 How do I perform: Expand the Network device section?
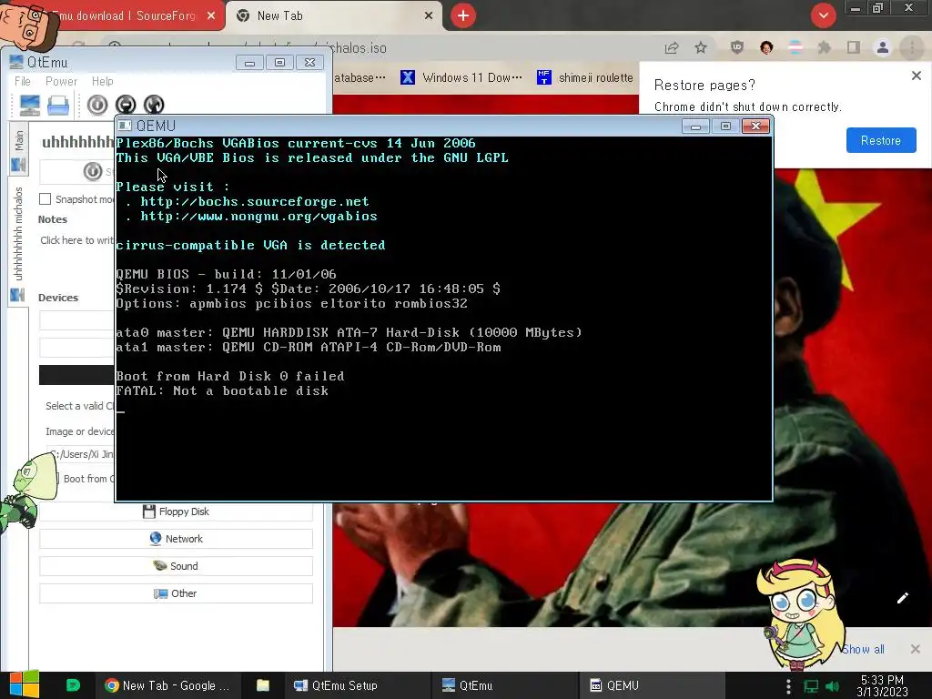(x=176, y=539)
